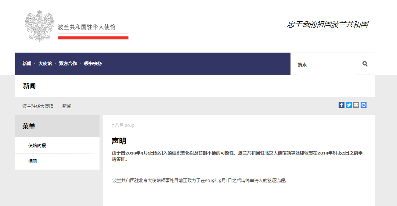Follow the 新闻 breadcrumb link
The height and width of the screenshot is (206, 397).
67,106
